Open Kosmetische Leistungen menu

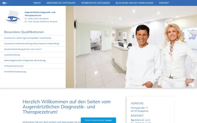point(95,3)
